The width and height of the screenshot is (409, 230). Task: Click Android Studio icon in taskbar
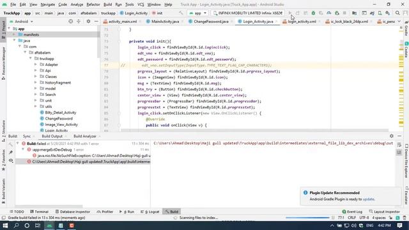tap(49, 226)
